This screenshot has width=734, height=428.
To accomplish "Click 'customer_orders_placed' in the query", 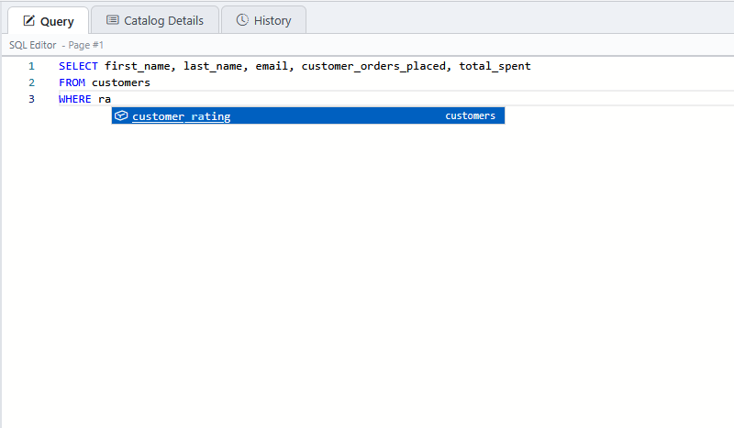I will pos(373,66).
